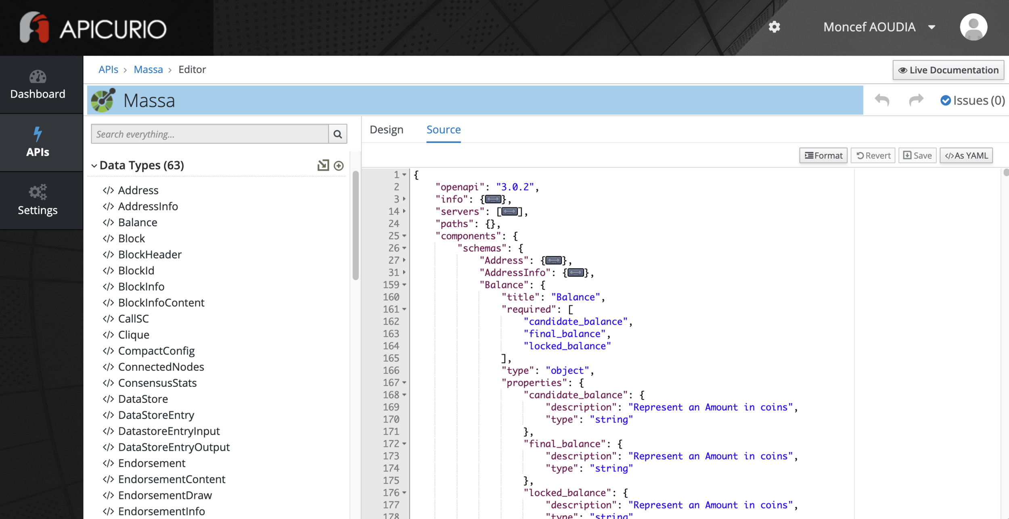Click the search magnifier icon
The height and width of the screenshot is (519, 1009).
338,134
